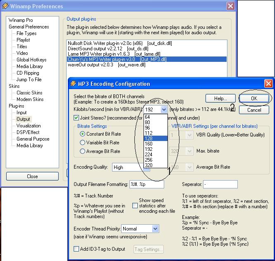Select 128 in the bitrate dropdown list
Image resolution: width=275 pixels, height=261 pixels.
click(149, 139)
